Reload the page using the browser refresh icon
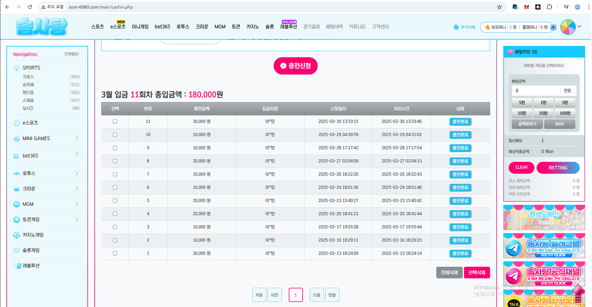592x307 pixels. 30,7
